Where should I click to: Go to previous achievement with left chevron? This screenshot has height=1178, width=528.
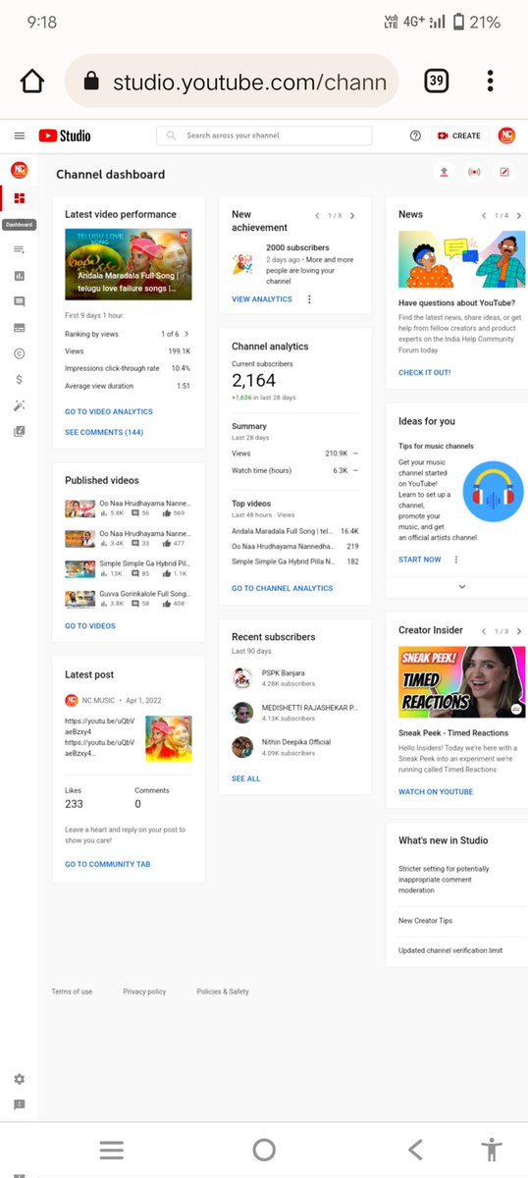click(317, 215)
